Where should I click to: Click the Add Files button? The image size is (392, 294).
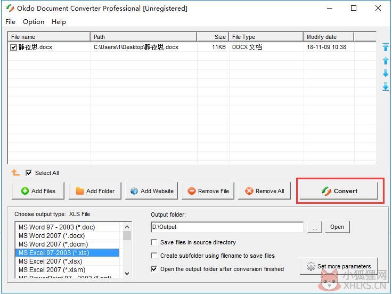(38, 191)
